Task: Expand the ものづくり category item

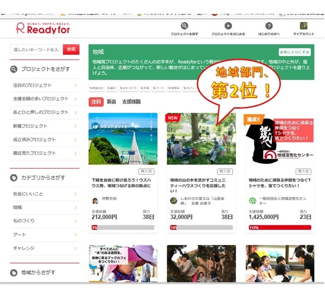Action: click(x=75, y=221)
